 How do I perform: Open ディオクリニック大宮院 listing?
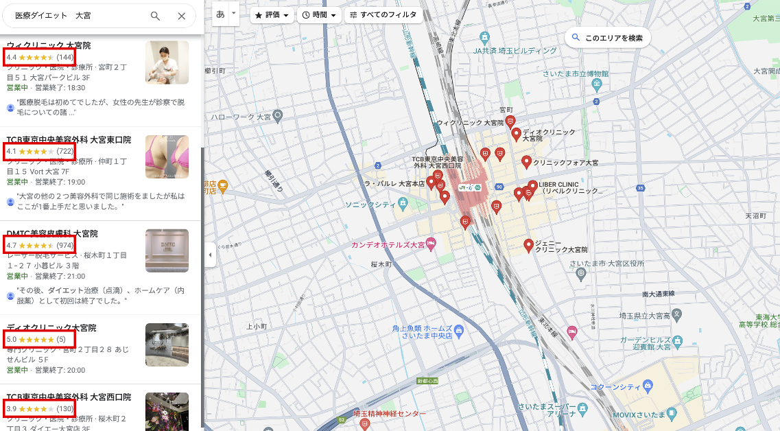click(x=51, y=327)
